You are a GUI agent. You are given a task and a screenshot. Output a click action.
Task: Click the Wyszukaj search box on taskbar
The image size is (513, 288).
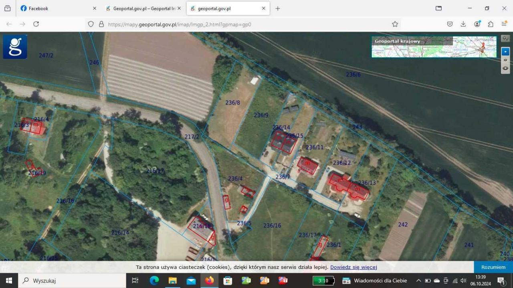click(x=72, y=280)
